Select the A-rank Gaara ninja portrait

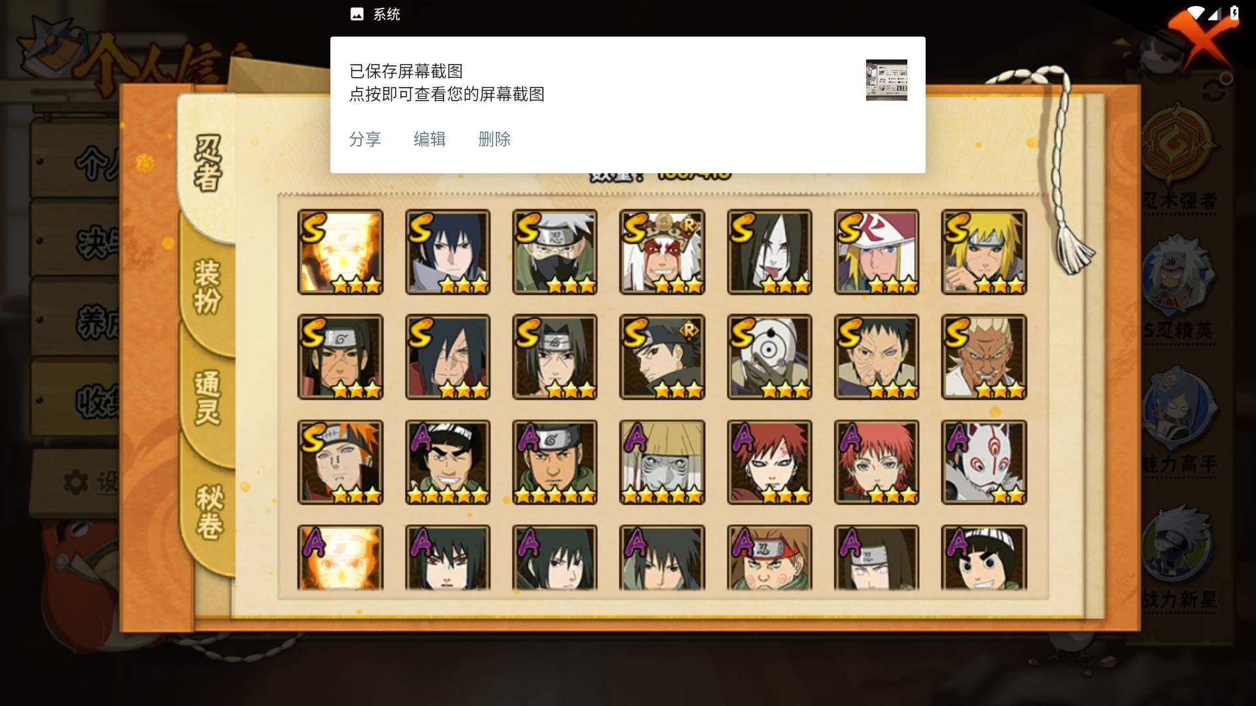point(769,462)
